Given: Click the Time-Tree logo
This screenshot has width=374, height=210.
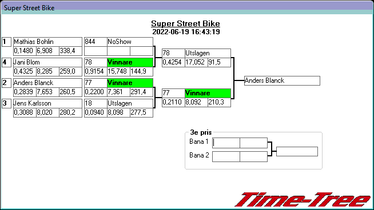Looking at the screenshot, I should (x=303, y=200).
